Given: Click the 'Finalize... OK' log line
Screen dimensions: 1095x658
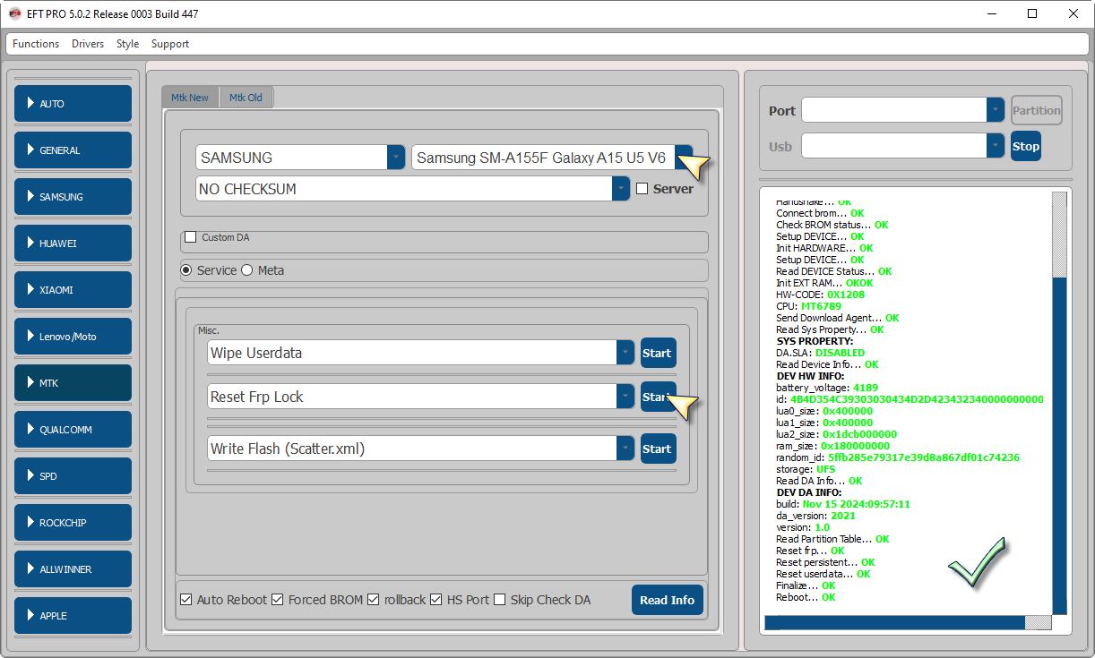Looking at the screenshot, I should click(x=806, y=585).
